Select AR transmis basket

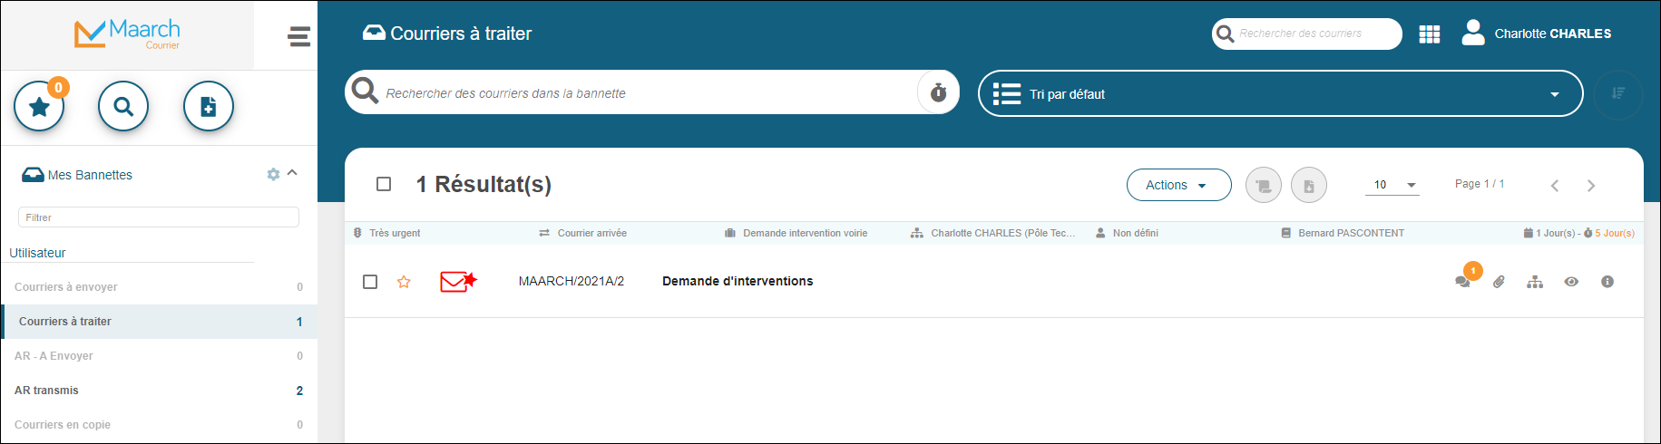pyautogui.click(x=47, y=391)
